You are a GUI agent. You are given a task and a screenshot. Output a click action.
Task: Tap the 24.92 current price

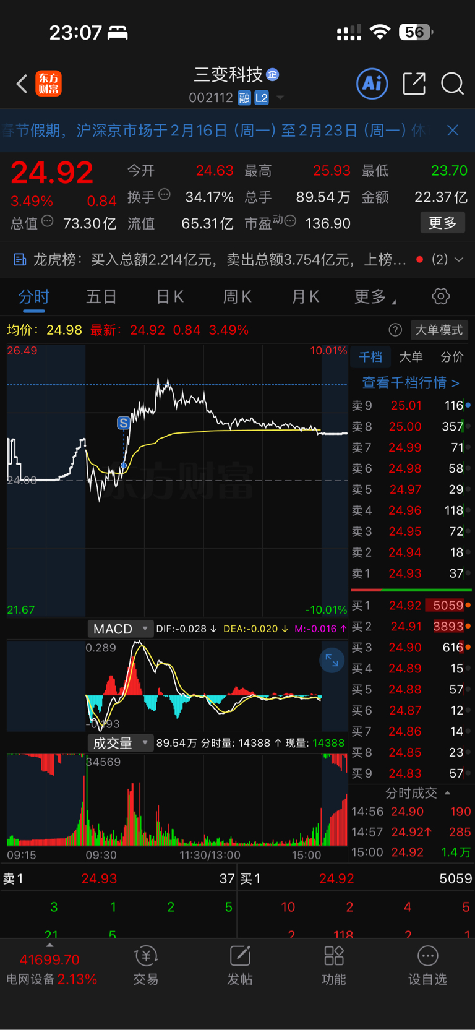point(52,173)
